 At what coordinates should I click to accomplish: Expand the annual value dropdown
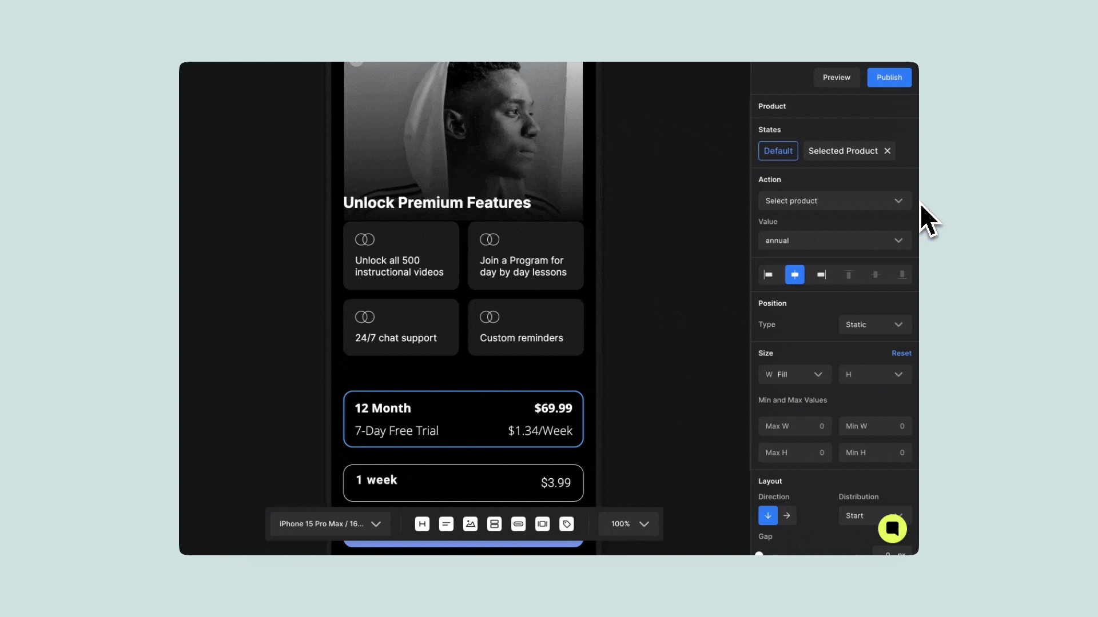[834, 241]
